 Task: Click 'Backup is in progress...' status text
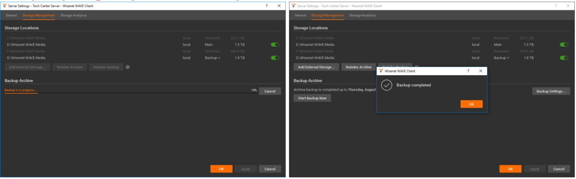tap(21, 90)
